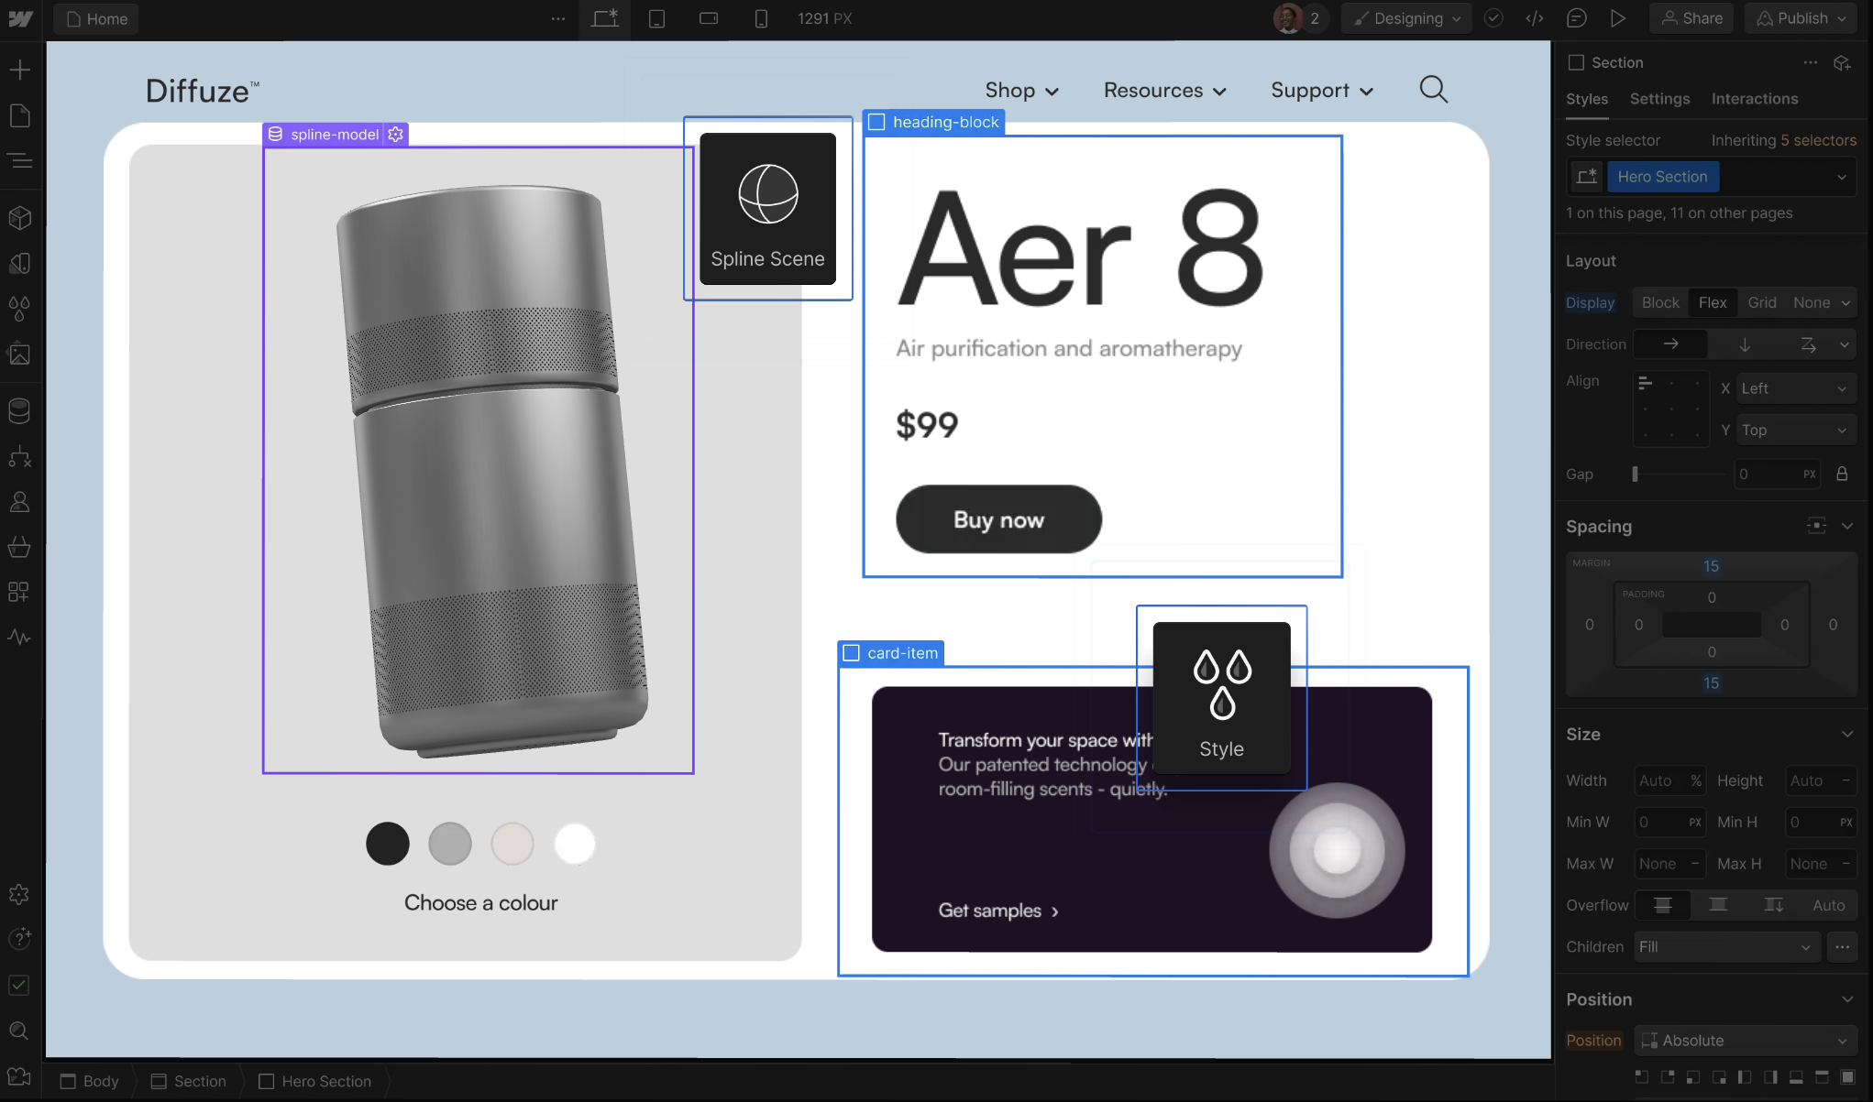Set display to Flex
Viewport: 1873px width, 1102px height.
1712,302
